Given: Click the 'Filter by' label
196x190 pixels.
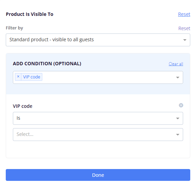Looking at the screenshot, I should [14, 28].
